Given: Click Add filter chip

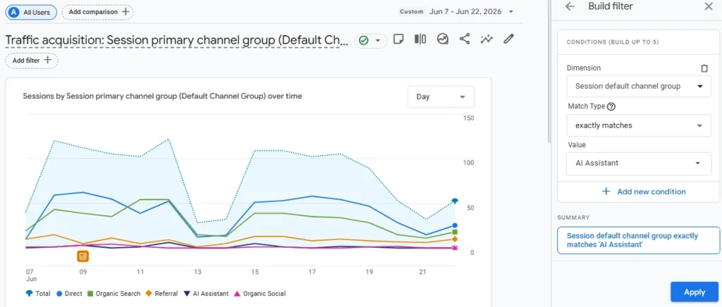Looking at the screenshot, I should pos(32,61).
